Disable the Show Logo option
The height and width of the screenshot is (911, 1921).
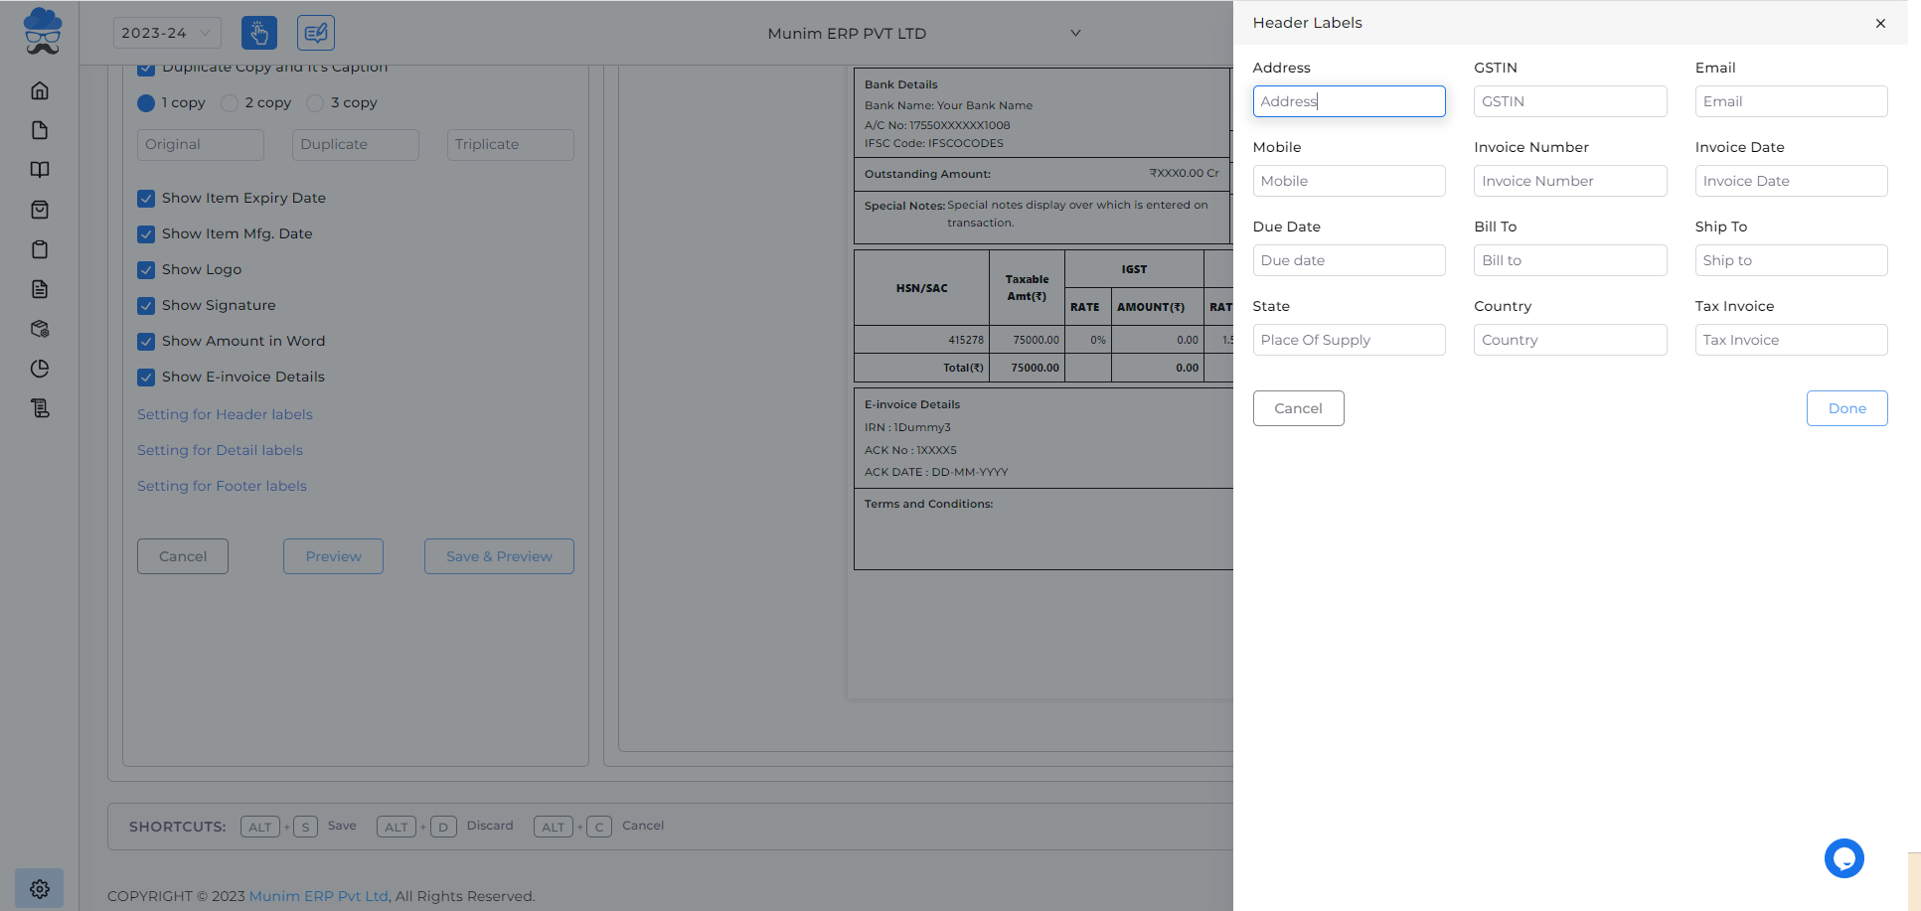click(146, 270)
